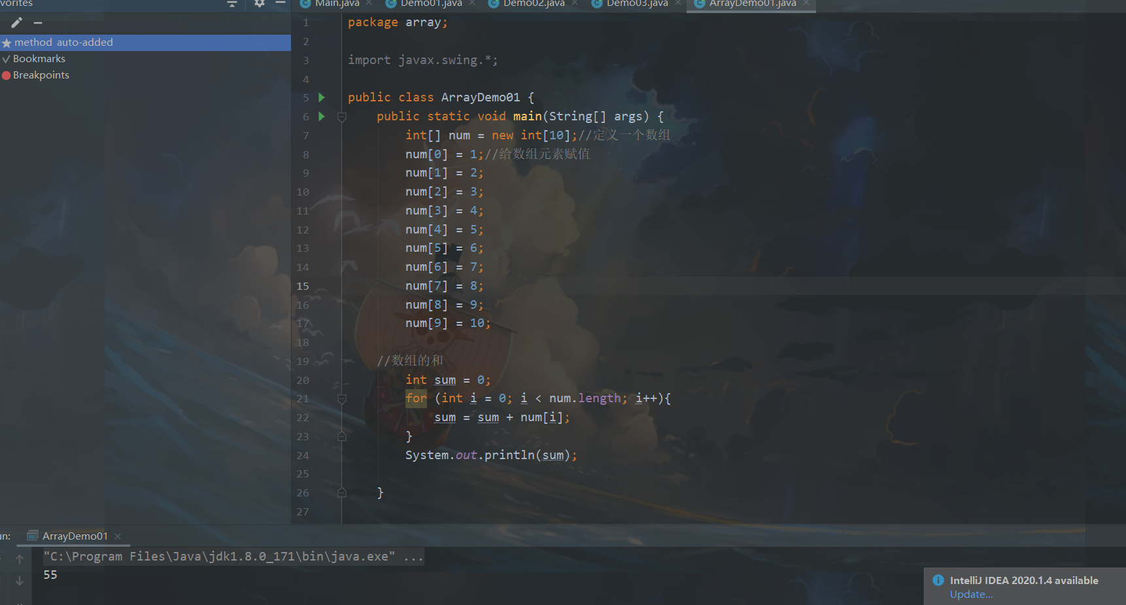Click the 'sum = sum + num[i];' statement
Screen dimensions: 1126x605
pos(502,417)
